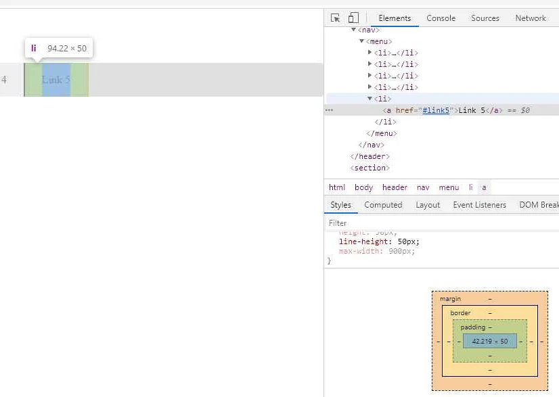Switch to the Console tab

pyautogui.click(x=441, y=18)
